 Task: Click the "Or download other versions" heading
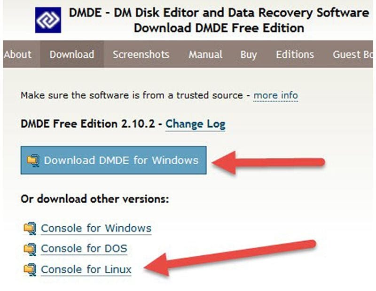pyautogui.click(x=94, y=199)
